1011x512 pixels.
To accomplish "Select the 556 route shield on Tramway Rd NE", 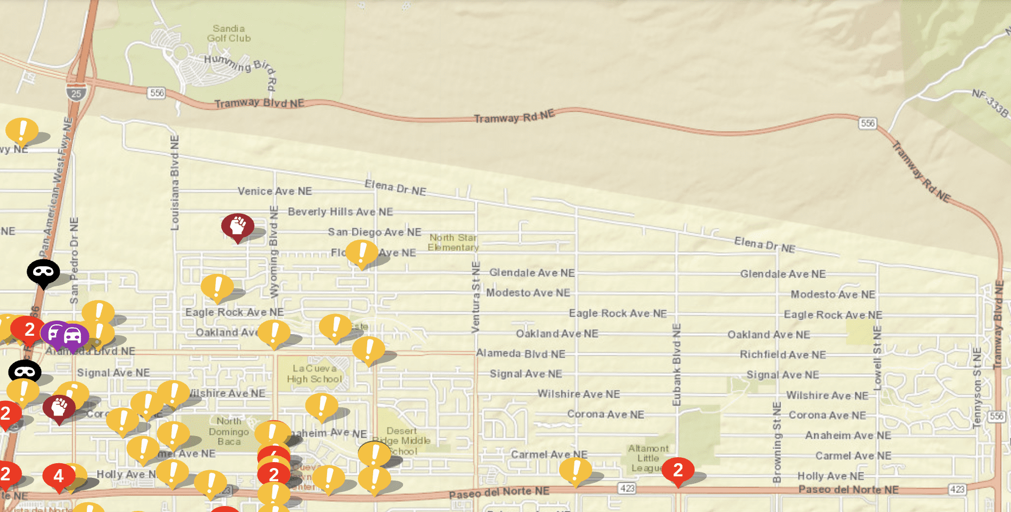I will 867,123.
